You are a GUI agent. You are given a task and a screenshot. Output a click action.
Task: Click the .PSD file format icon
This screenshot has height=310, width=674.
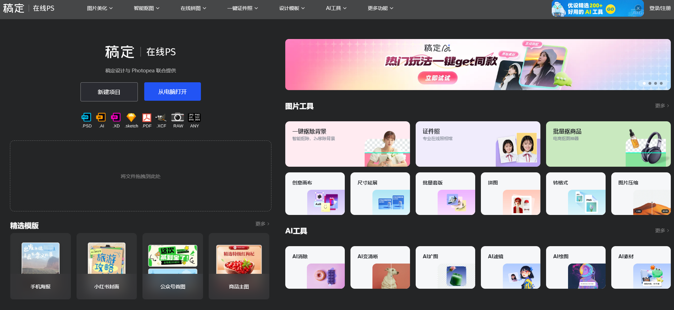pyautogui.click(x=86, y=117)
